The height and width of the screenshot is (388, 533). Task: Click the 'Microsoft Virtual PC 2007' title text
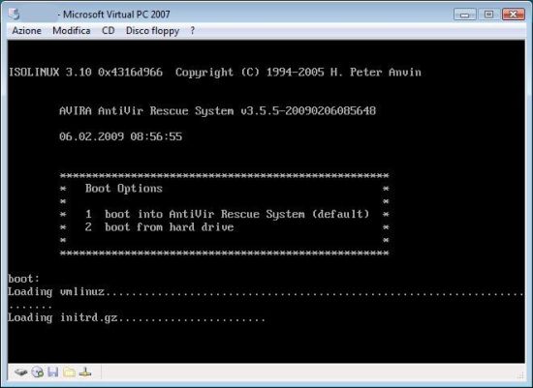(116, 15)
